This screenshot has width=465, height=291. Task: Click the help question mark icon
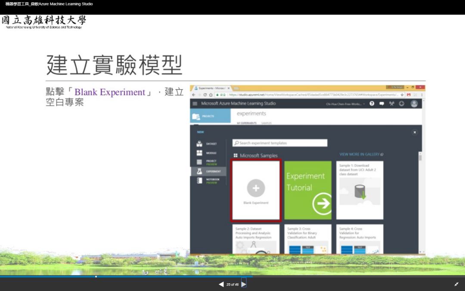372,103
